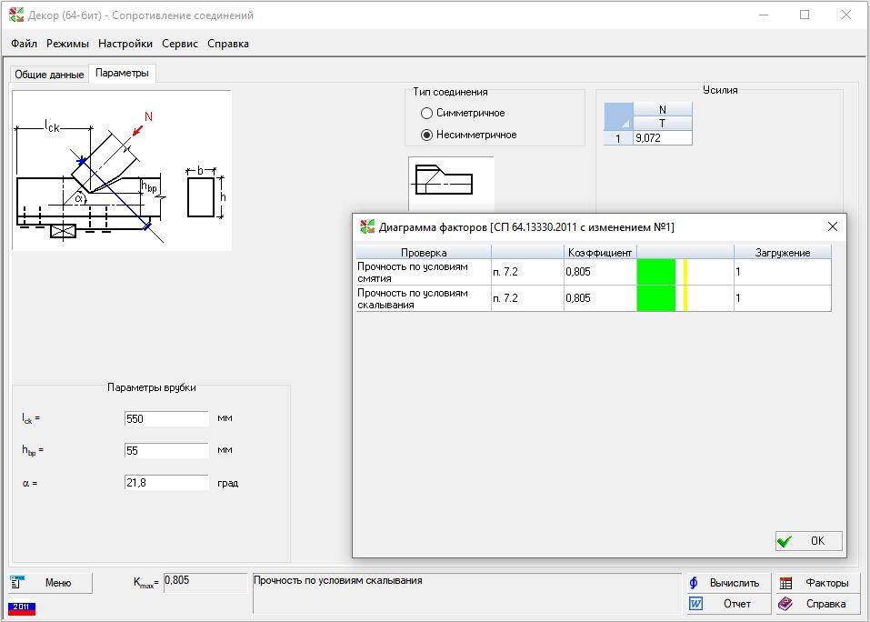Click the Загружение column header
Viewport: 870px width, 622px height.
(x=783, y=253)
